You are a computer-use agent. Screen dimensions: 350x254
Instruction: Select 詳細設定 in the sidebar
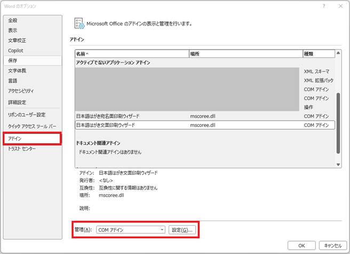33,102
